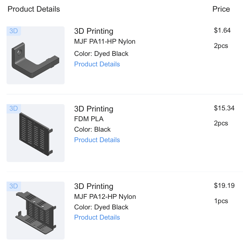Click the 3D Printing title of the $15.34 item

tap(94, 109)
